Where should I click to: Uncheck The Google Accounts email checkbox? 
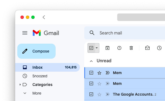pos(91,94)
